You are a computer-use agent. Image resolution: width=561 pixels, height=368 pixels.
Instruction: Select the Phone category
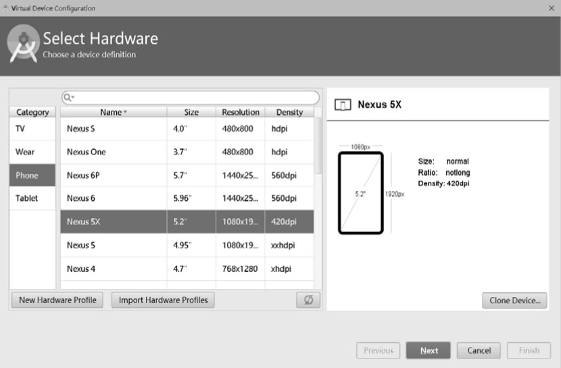[x=32, y=175]
